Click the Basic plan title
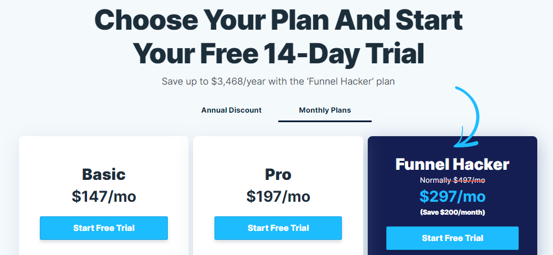This screenshot has height=255, width=553. [x=104, y=174]
